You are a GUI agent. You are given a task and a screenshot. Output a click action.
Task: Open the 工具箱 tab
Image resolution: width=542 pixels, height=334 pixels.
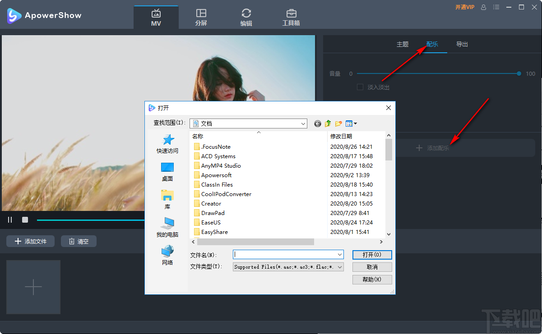(291, 17)
